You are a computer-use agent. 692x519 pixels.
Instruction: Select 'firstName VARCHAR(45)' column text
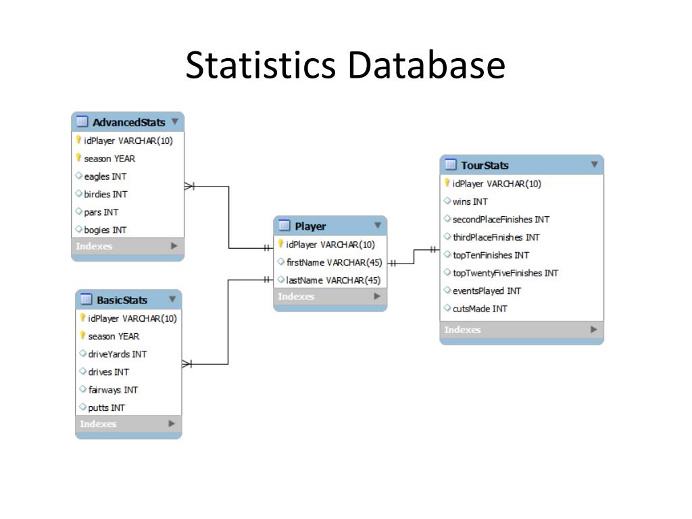click(x=334, y=263)
